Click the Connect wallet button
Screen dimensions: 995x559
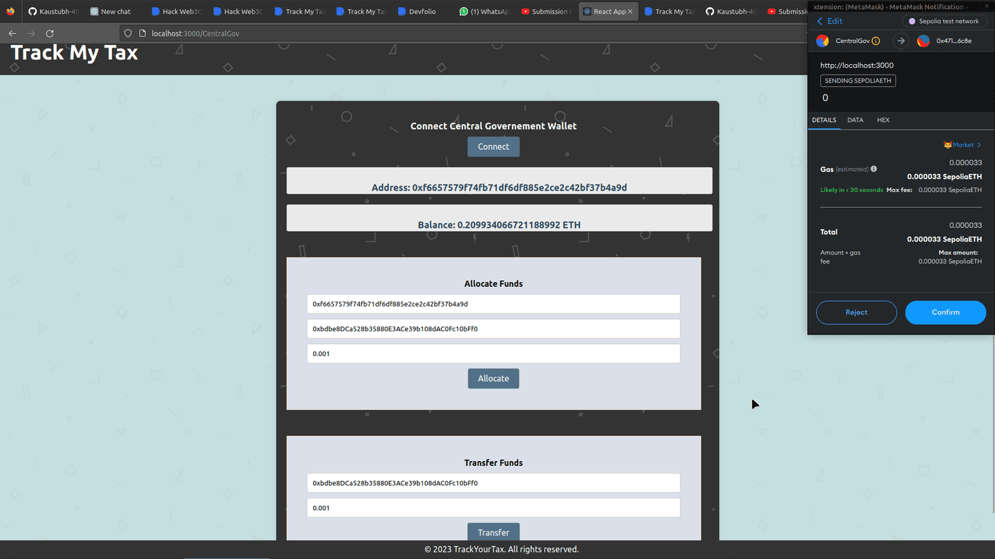click(x=493, y=146)
